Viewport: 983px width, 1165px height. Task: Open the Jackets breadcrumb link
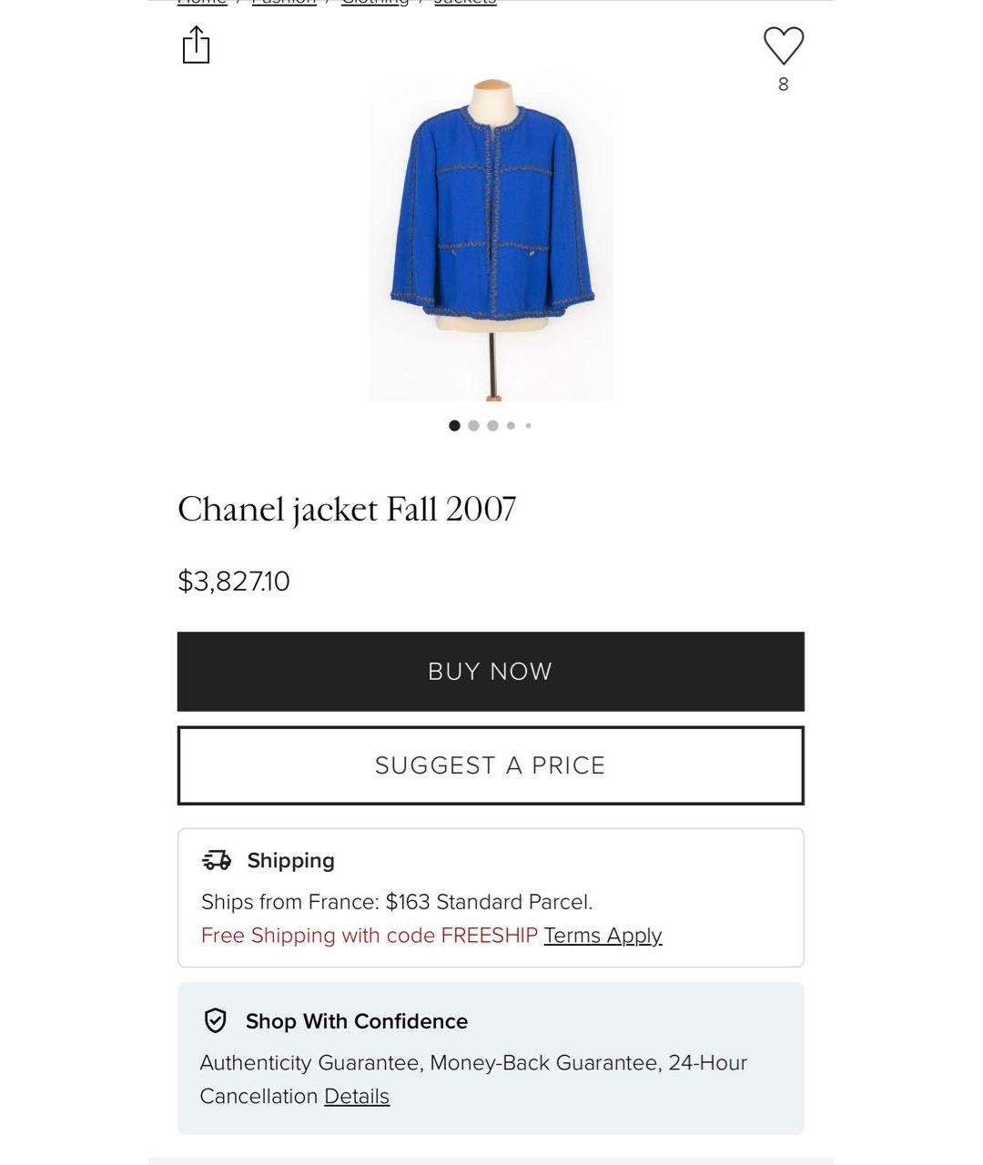click(x=465, y=3)
